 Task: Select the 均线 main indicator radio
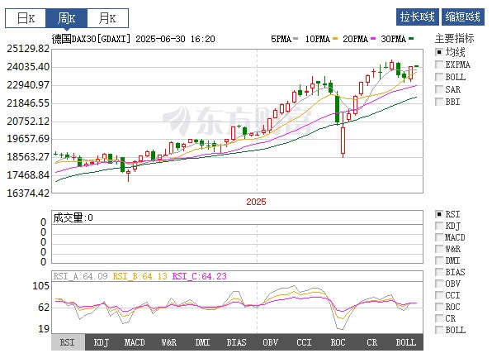tap(439, 52)
